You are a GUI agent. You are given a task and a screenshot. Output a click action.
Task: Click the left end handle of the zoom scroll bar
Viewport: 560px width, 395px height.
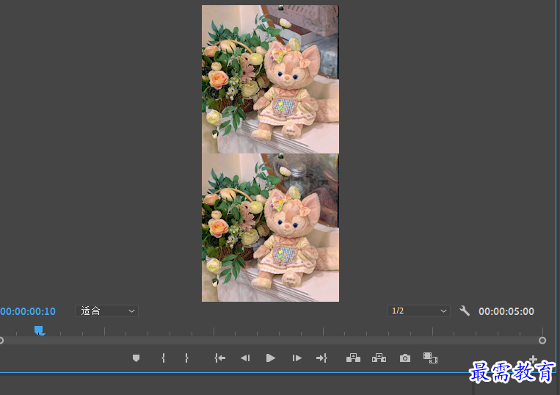[1, 341]
